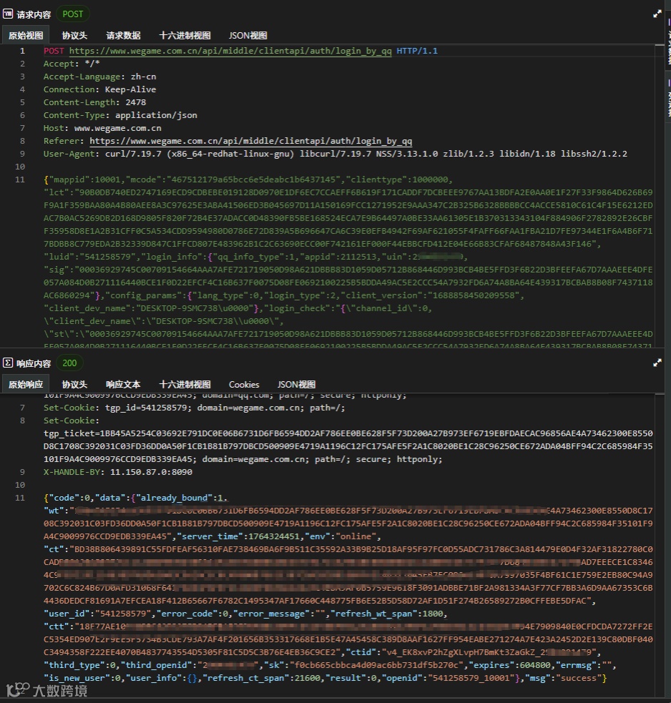Click the 响应内容 panel title
Viewport: 671px width, 703px height.
click(x=34, y=363)
